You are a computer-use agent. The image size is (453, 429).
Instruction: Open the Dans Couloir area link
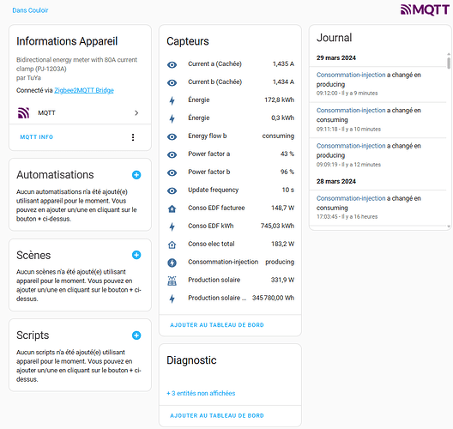(30, 10)
